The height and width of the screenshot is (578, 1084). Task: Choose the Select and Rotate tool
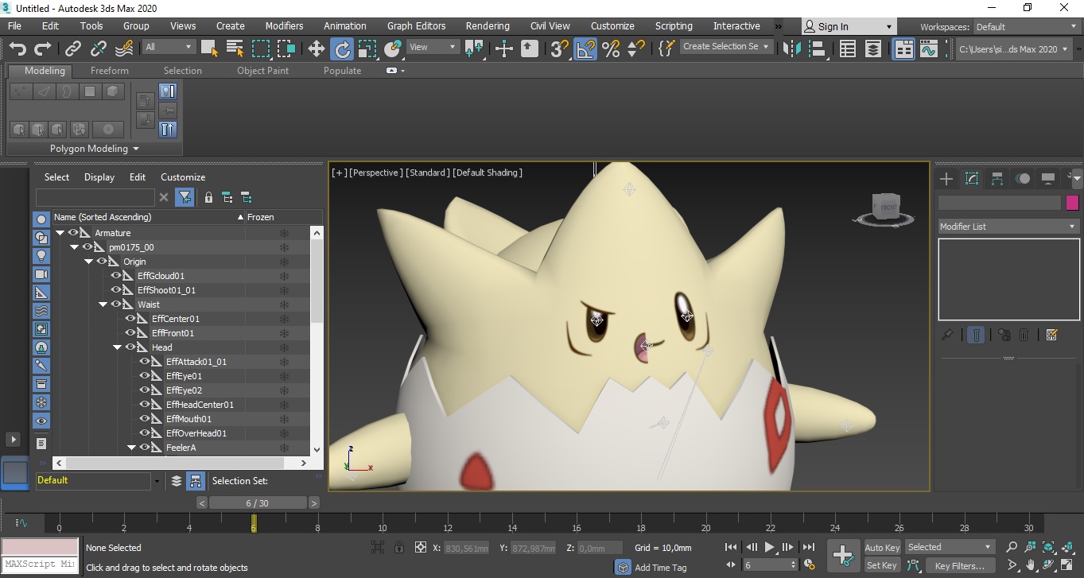(x=342, y=49)
